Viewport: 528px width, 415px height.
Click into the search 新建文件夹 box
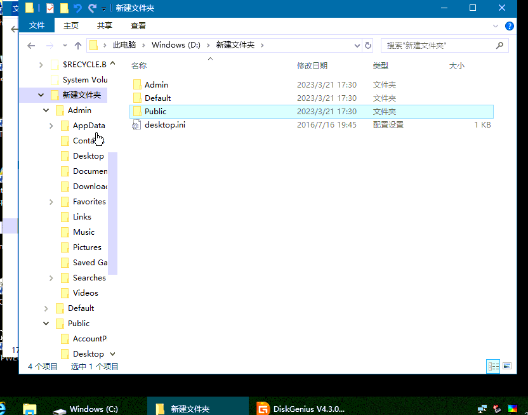[438, 45]
